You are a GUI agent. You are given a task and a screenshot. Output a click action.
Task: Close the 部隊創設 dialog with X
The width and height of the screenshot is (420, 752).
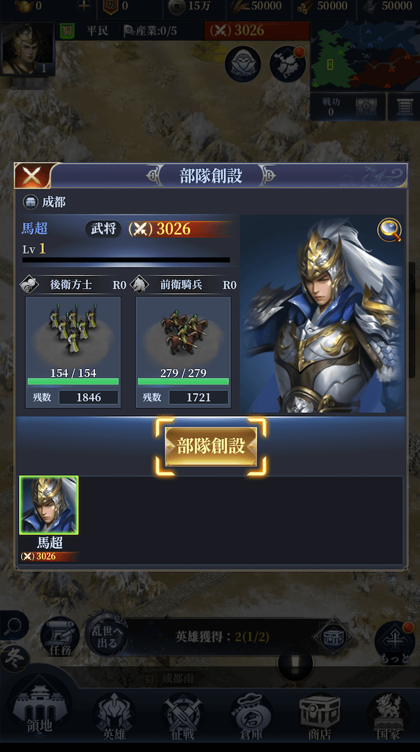coord(32,176)
